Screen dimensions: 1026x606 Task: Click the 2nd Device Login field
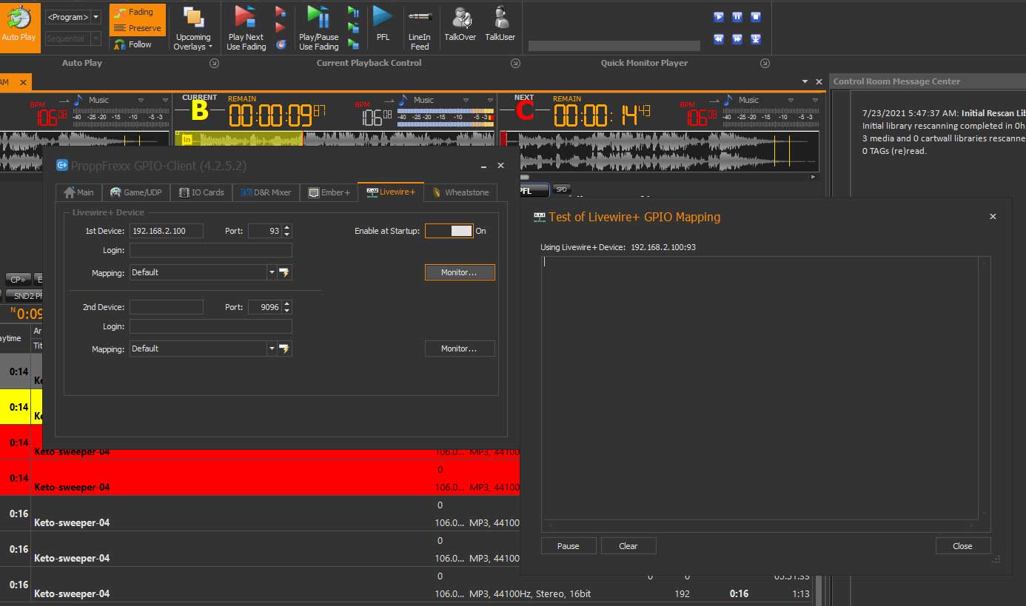211,326
